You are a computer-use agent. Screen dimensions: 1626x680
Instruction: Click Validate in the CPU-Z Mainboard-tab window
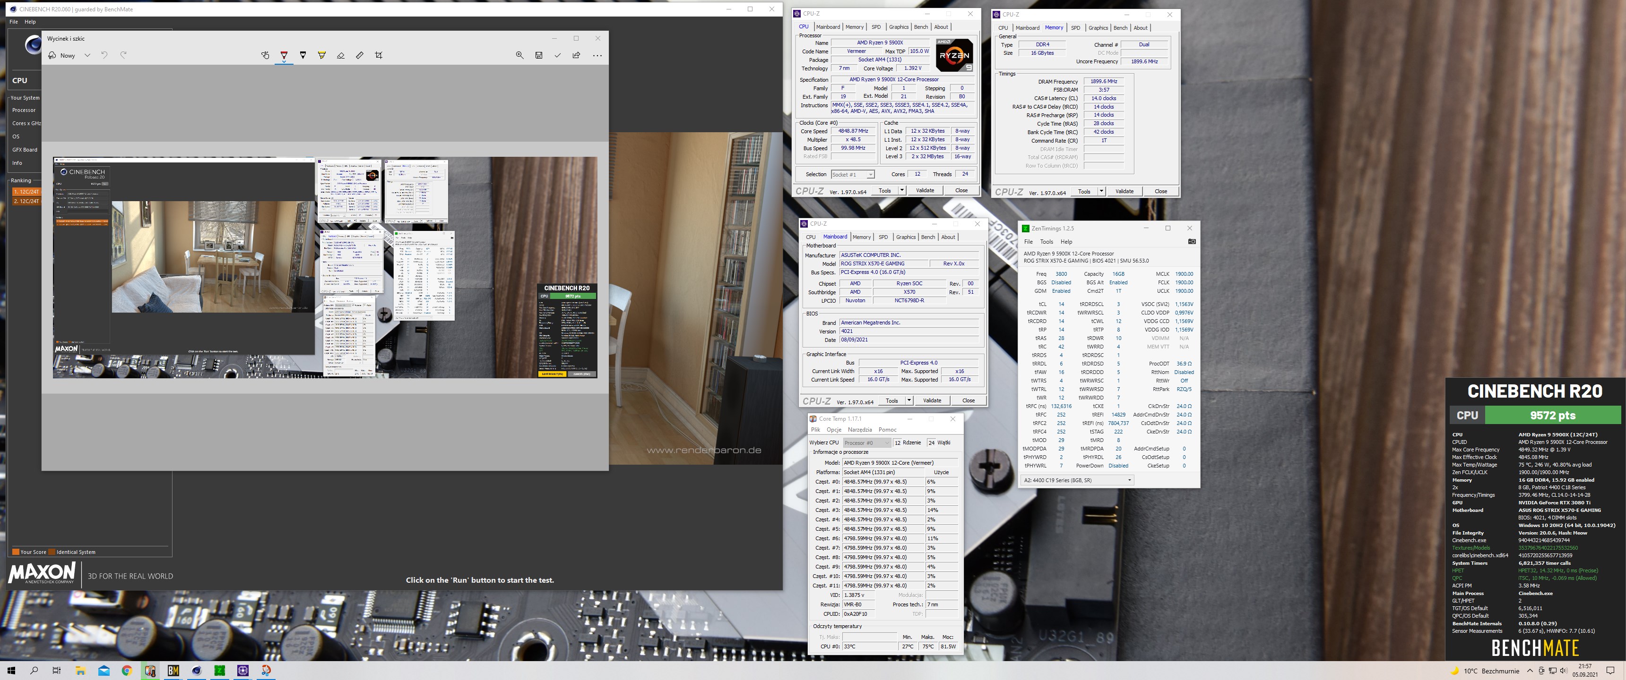coord(932,400)
